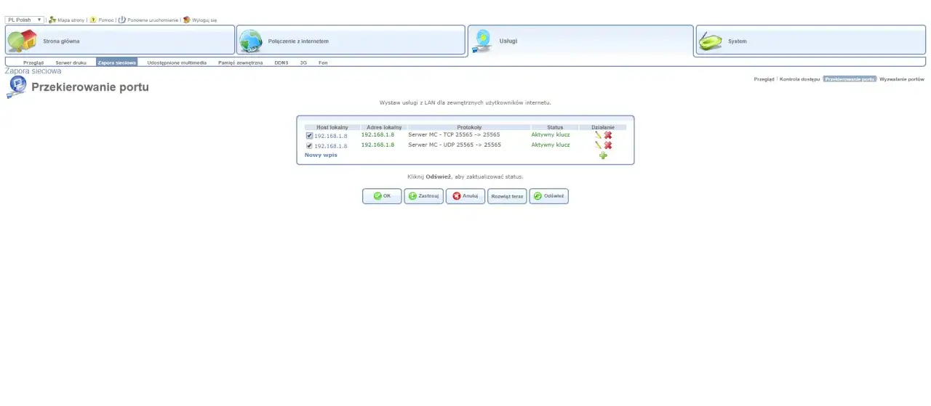Edit the UDP 25565 port forwarding entry
Viewport: 931px width, 406px height.
598,145
